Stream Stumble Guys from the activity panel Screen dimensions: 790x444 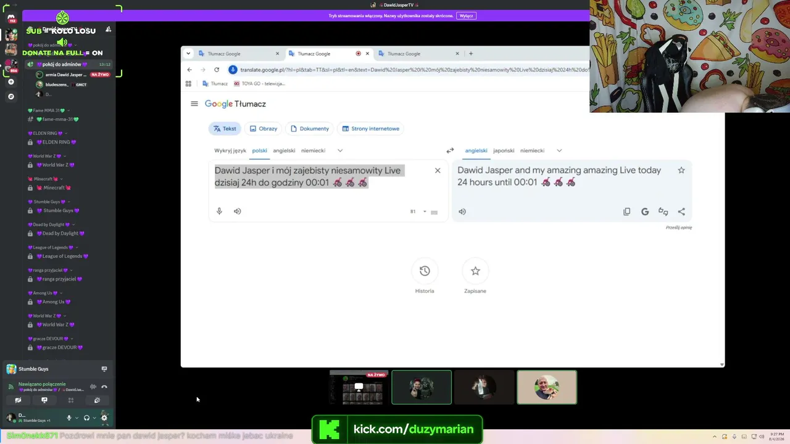[104, 369]
